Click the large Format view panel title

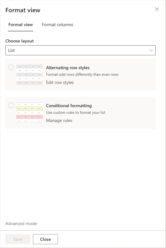click(23, 10)
